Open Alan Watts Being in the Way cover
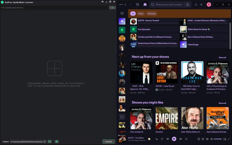The height and width of the screenshot is (145, 232). click(x=192, y=118)
